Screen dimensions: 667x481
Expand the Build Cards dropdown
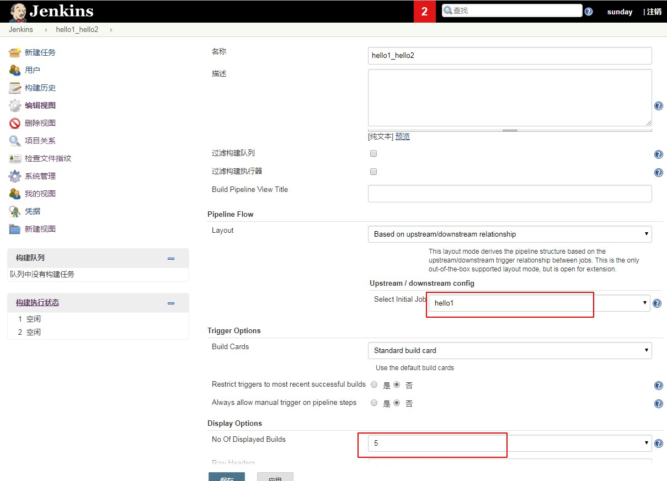(509, 351)
